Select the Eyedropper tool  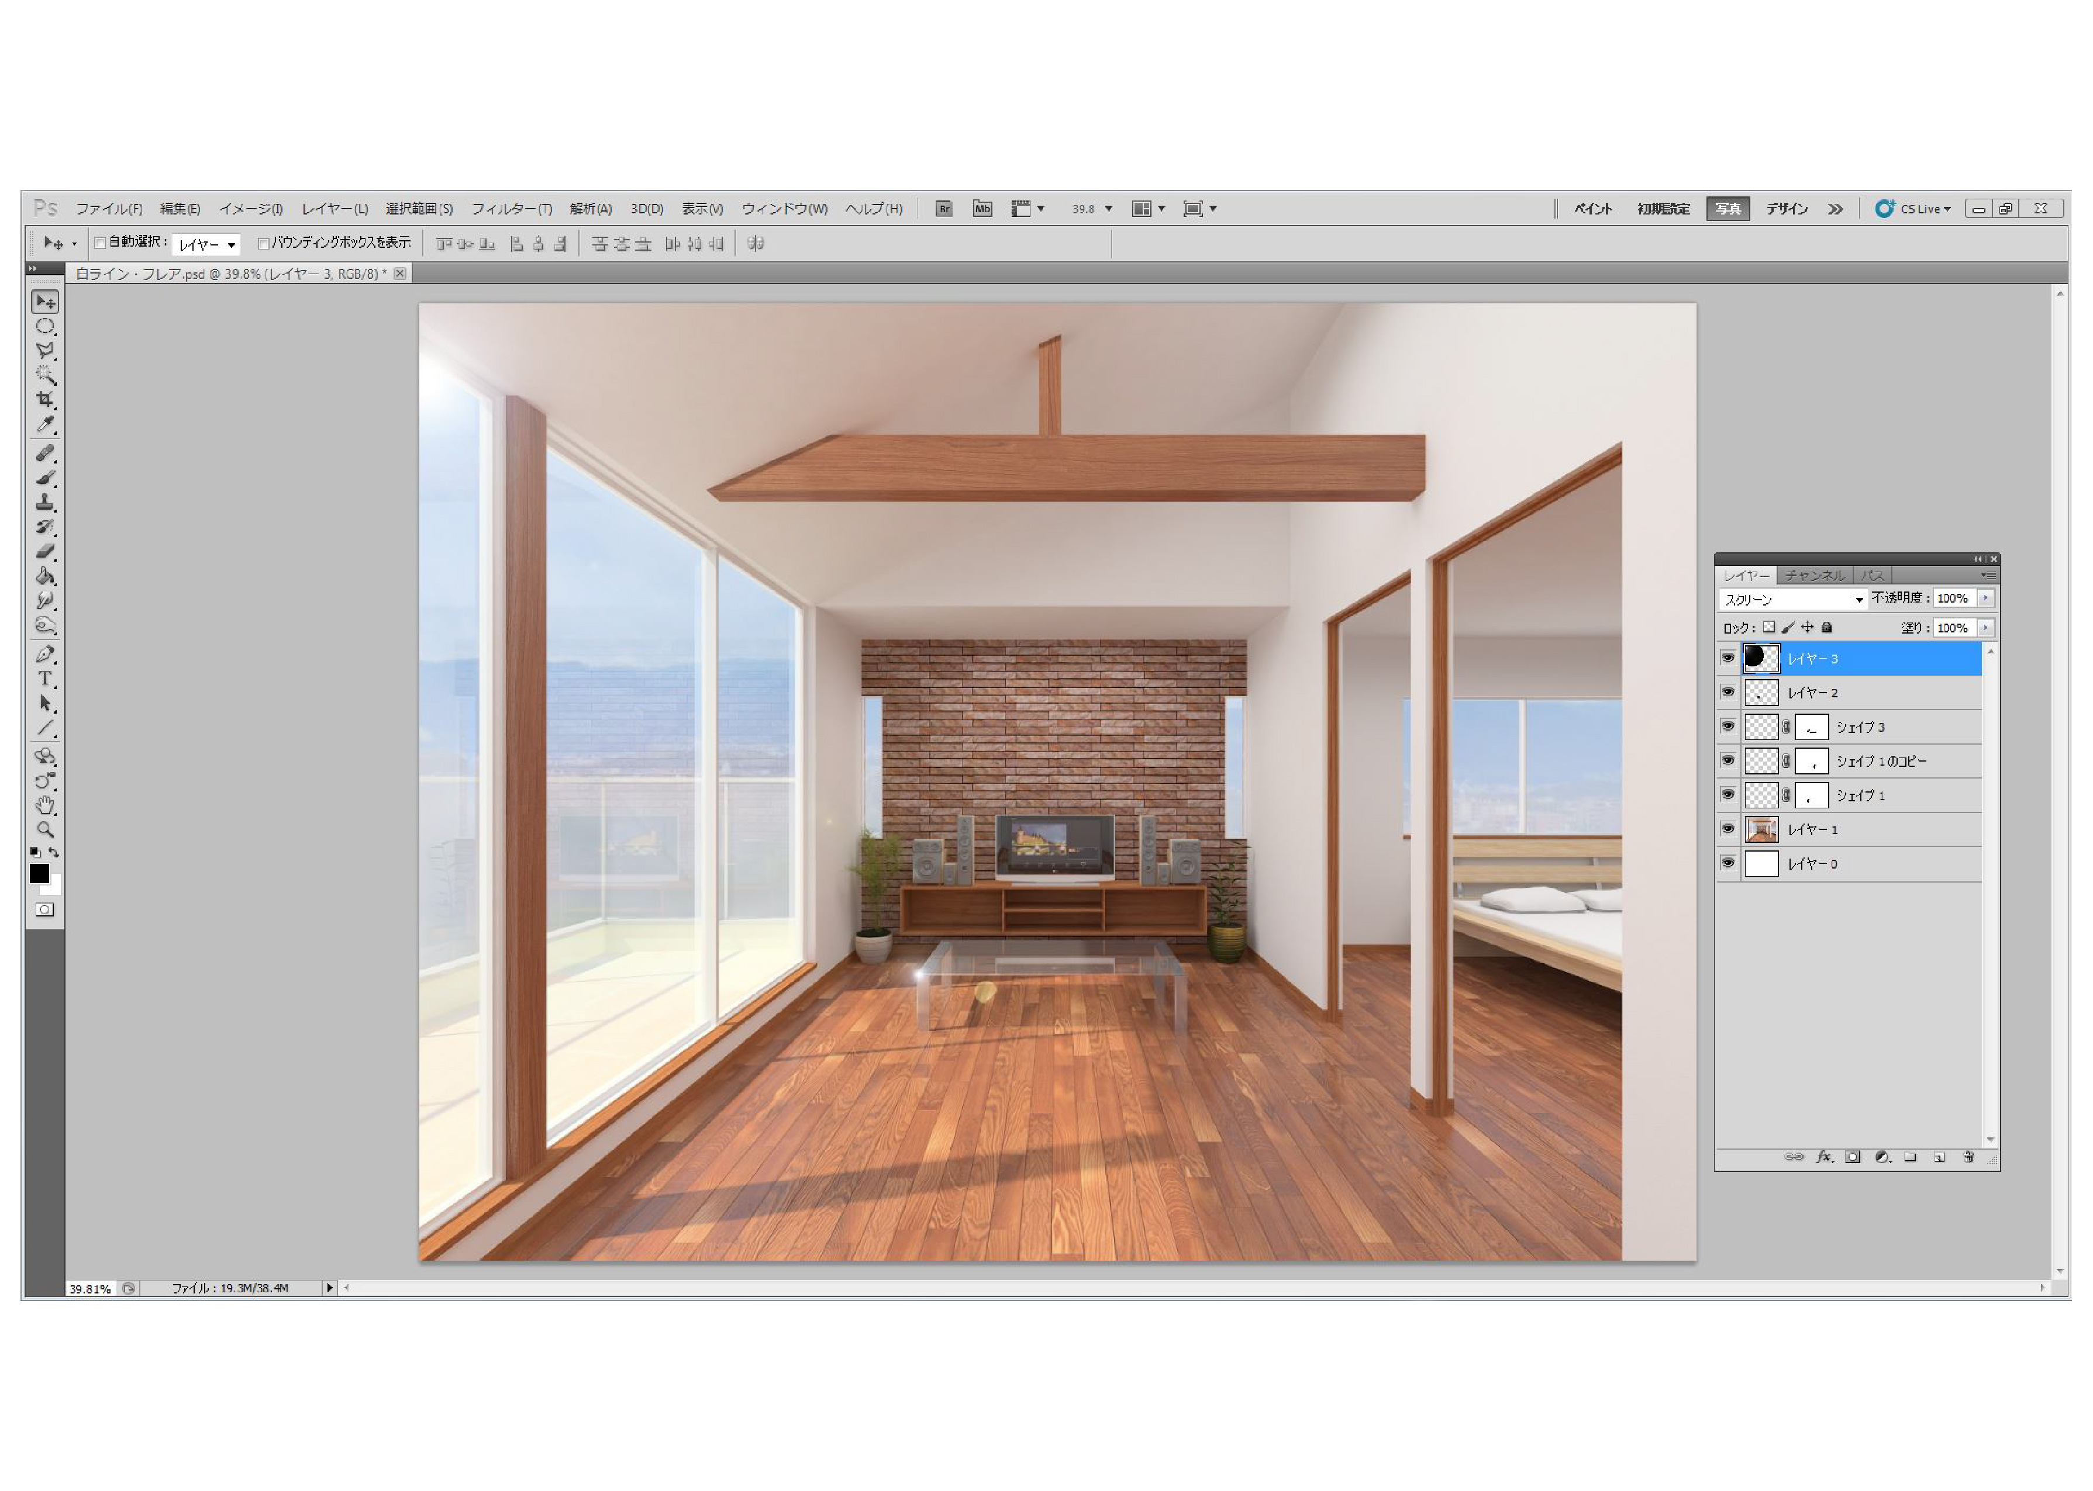pos(44,424)
